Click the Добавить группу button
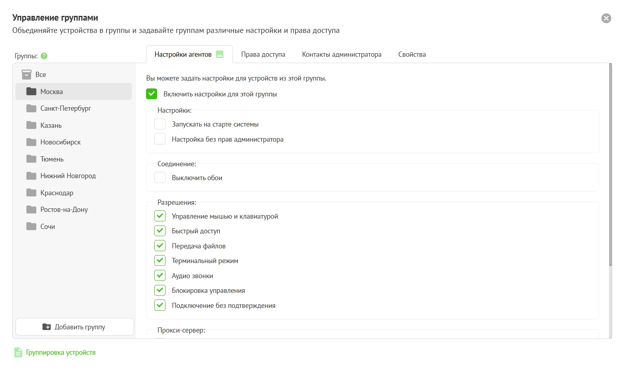The image size is (625, 371). click(x=75, y=327)
